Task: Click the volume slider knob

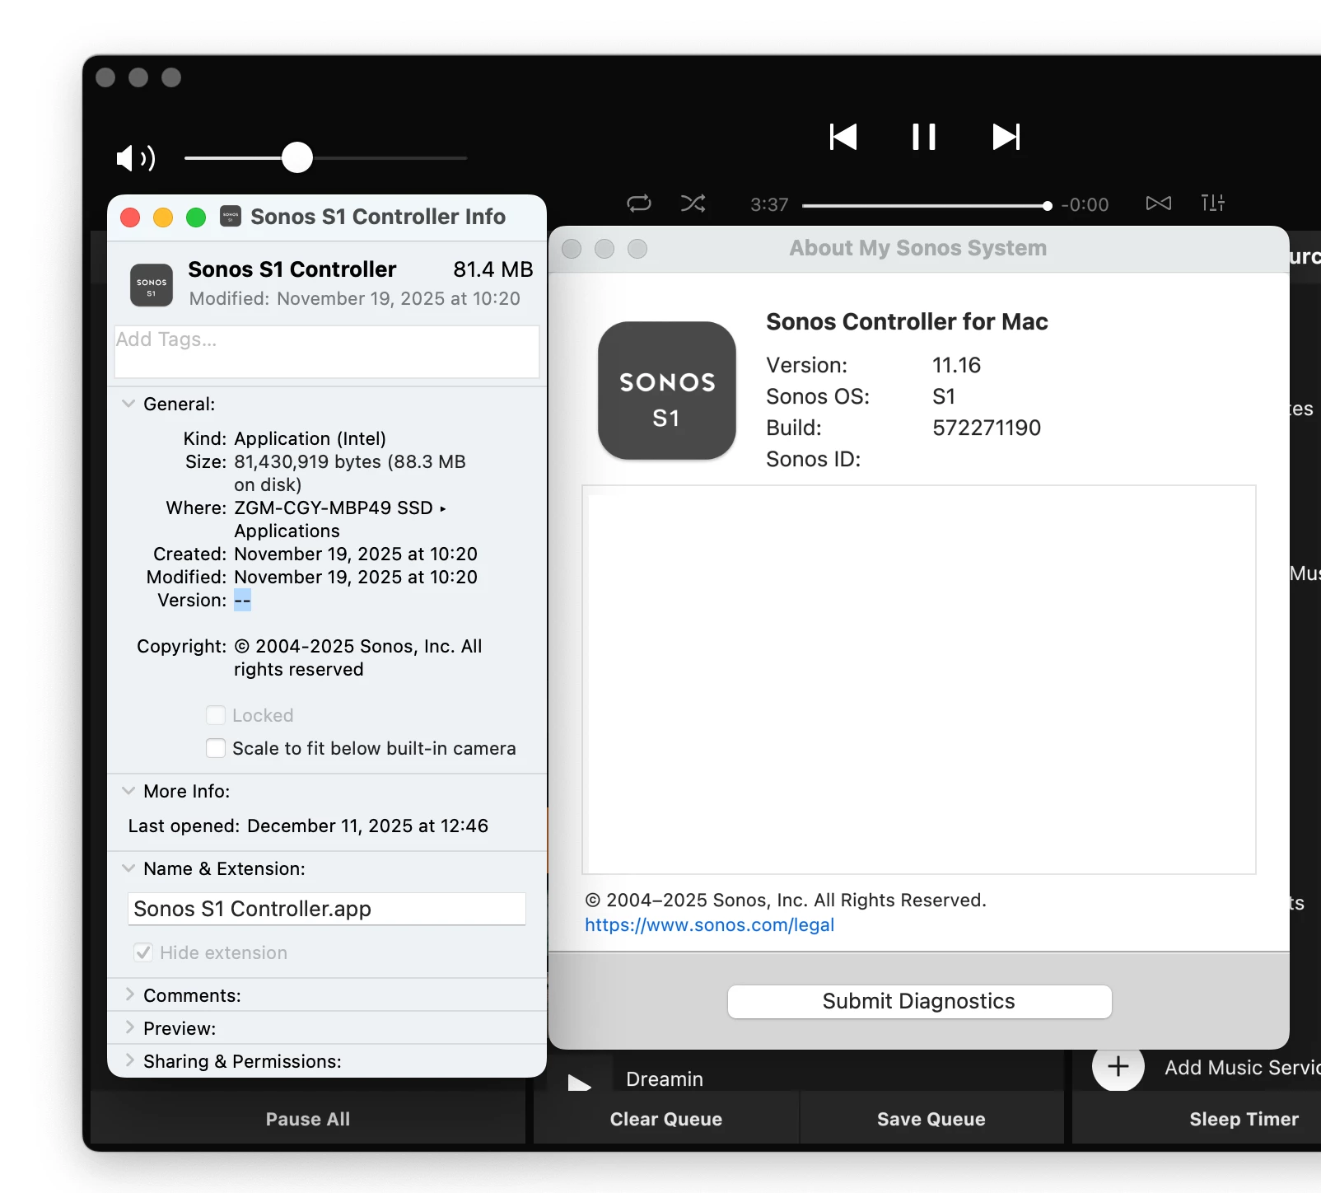Action: point(297,157)
